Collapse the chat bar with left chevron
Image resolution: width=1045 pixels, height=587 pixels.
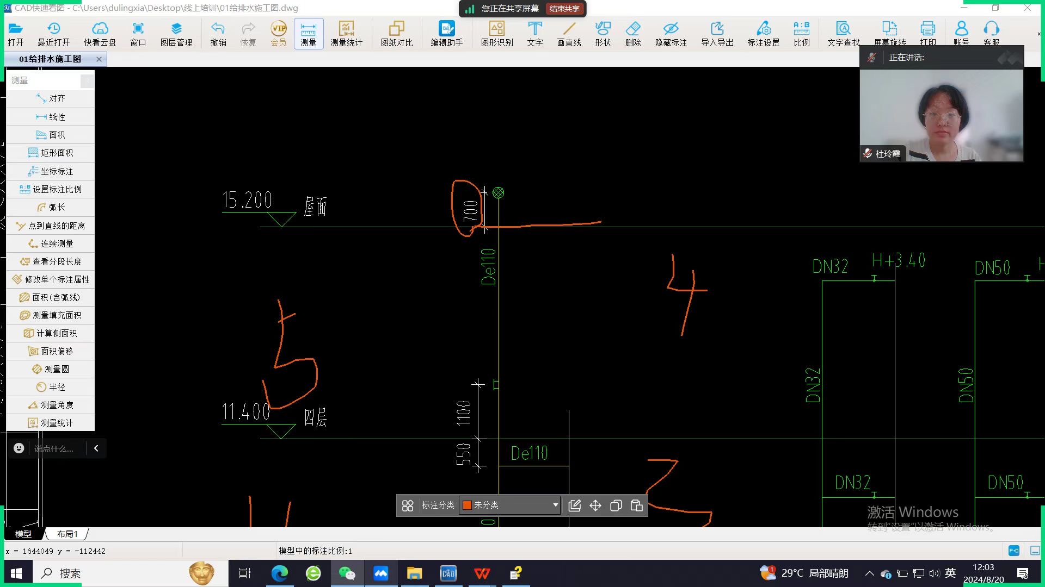tap(96, 448)
